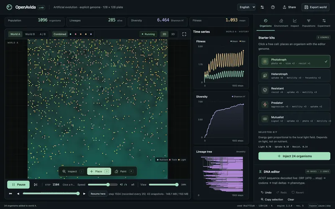The height and width of the screenshot is (209, 335).
Task: Revert the DNA editor genome
Action: point(298,193)
